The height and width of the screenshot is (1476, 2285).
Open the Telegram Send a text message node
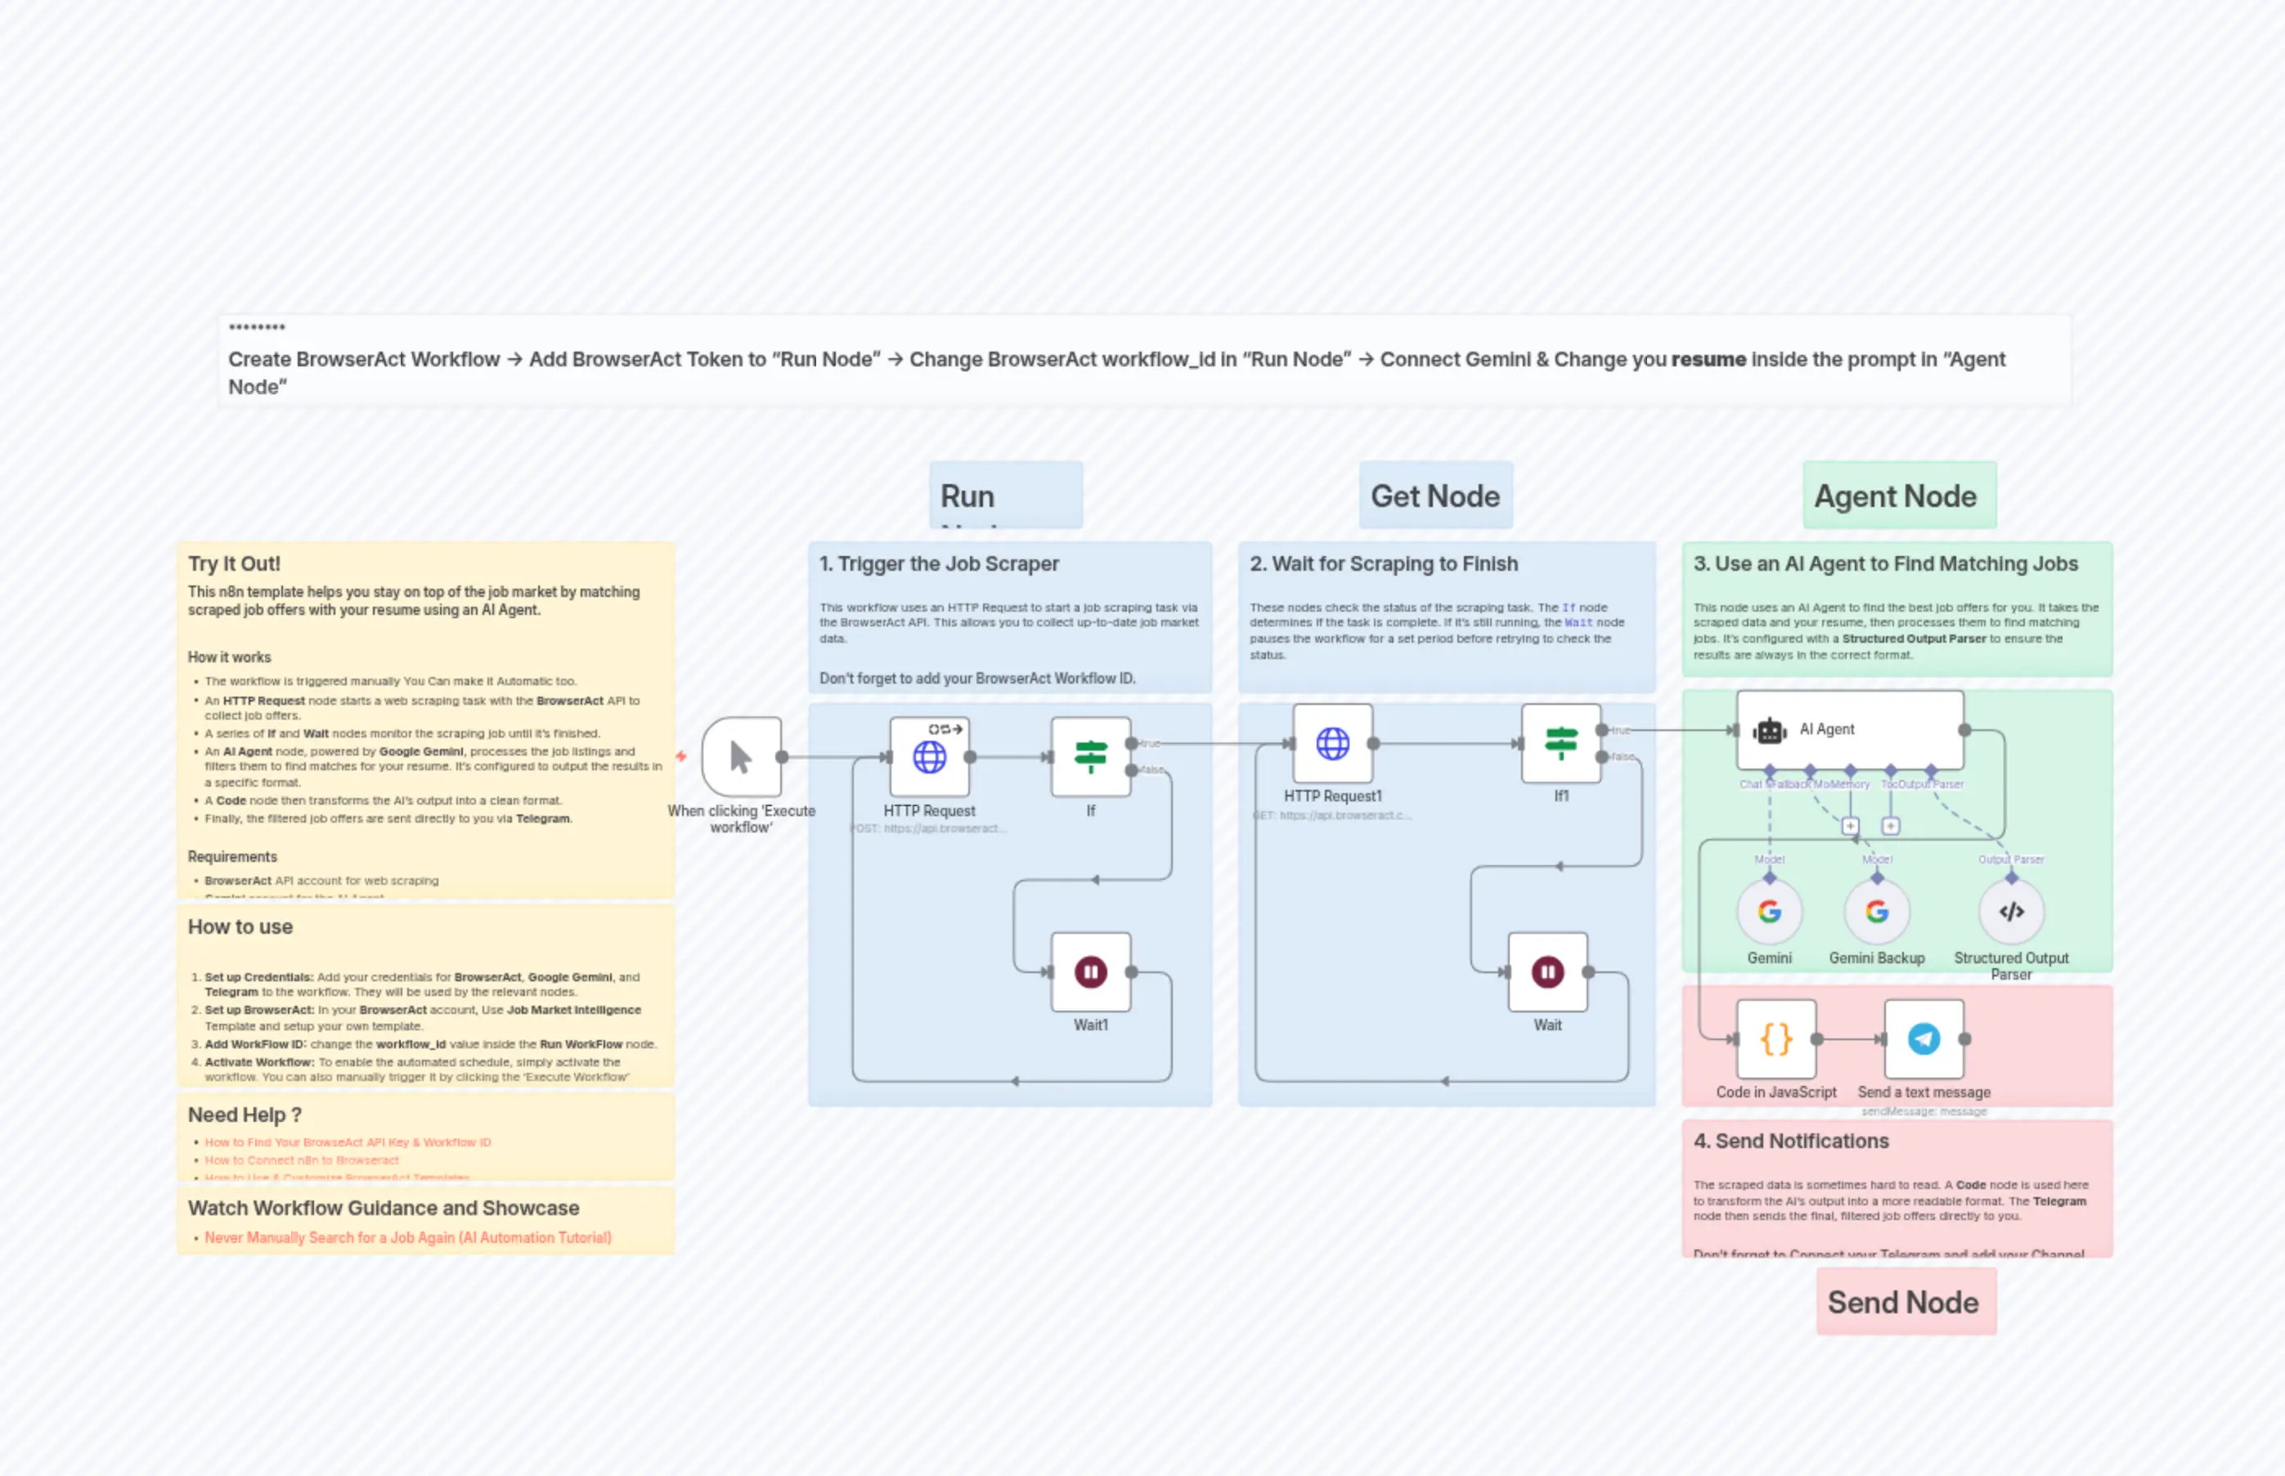pyautogui.click(x=1924, y=1039)
